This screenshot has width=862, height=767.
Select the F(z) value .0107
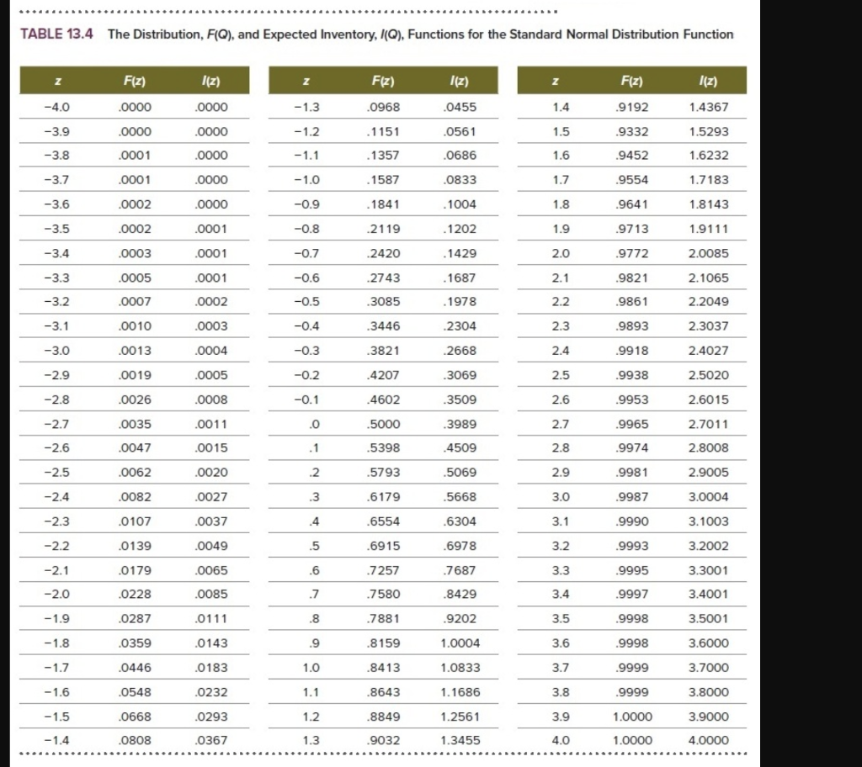pos(135,521)
